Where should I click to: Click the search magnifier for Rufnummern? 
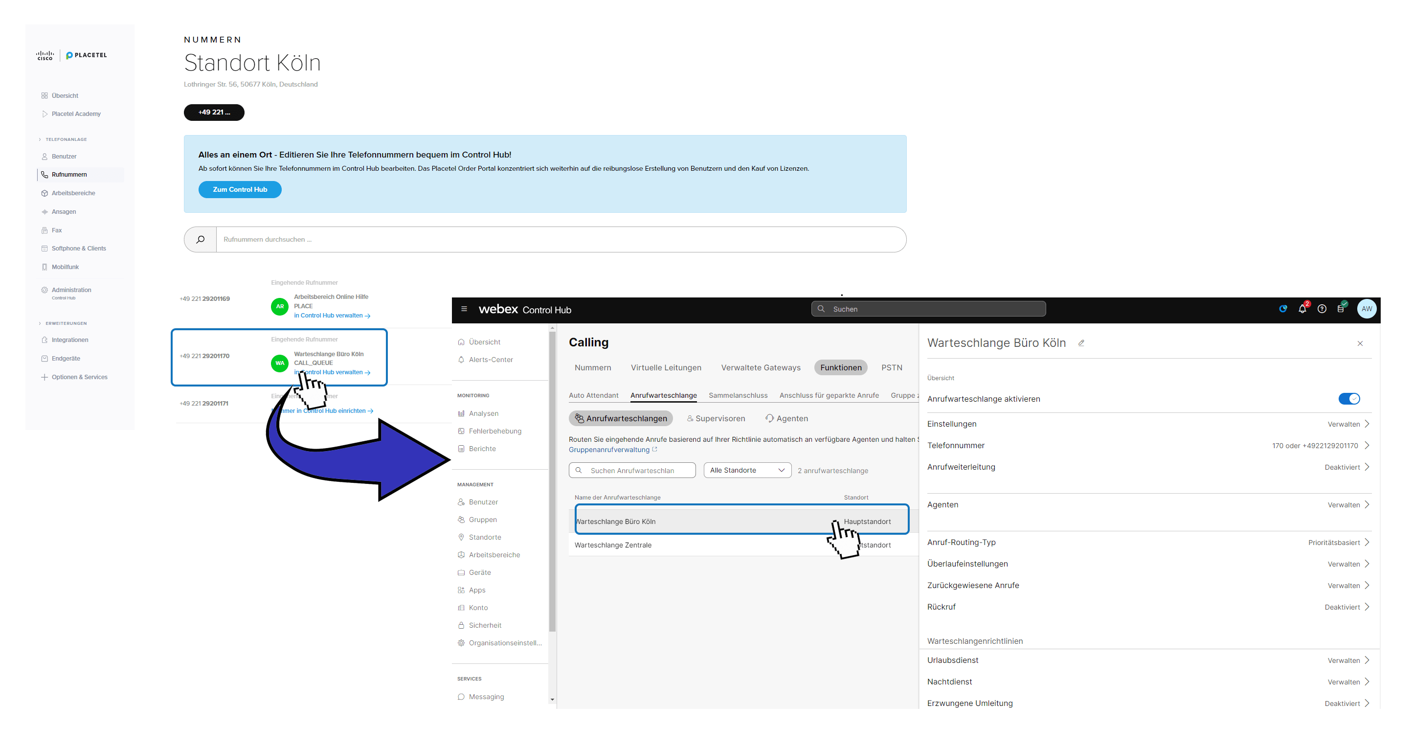200,239
